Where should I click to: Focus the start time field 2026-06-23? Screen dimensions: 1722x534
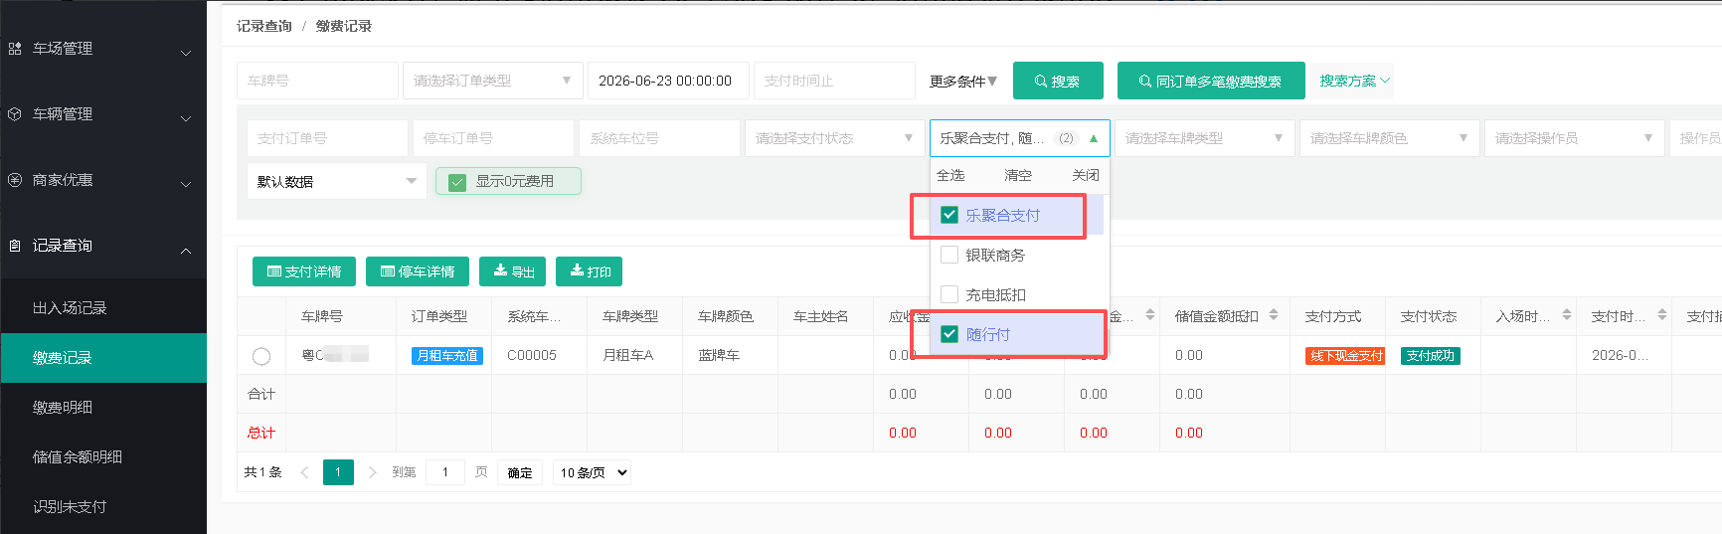coord(668,81)
